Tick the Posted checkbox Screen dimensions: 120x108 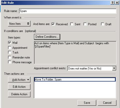[x=85, y=24]
